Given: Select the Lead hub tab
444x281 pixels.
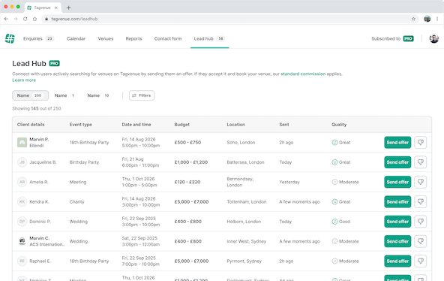Looking at the screenshot, I should 209,38.
